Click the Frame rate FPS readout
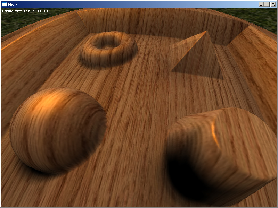The image size is (278, 208). (26, 11)
